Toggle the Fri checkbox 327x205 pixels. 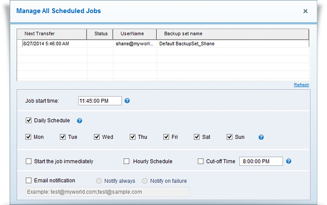(166, 137)
